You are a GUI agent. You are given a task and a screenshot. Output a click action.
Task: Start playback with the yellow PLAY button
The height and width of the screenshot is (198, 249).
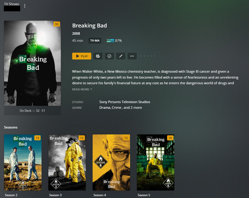(82, 56)
